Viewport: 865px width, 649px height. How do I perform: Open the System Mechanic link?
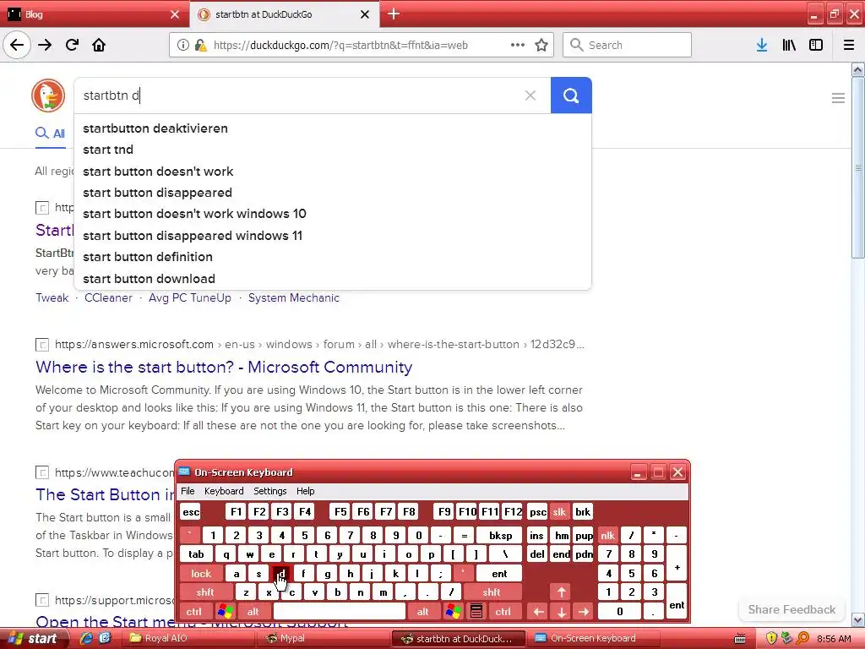(x=293, y=298)
